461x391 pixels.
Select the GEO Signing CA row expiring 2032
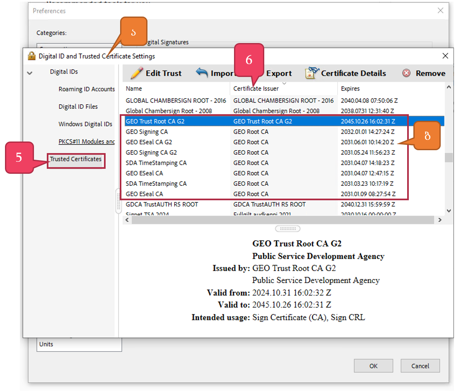(x=284, y=132)
